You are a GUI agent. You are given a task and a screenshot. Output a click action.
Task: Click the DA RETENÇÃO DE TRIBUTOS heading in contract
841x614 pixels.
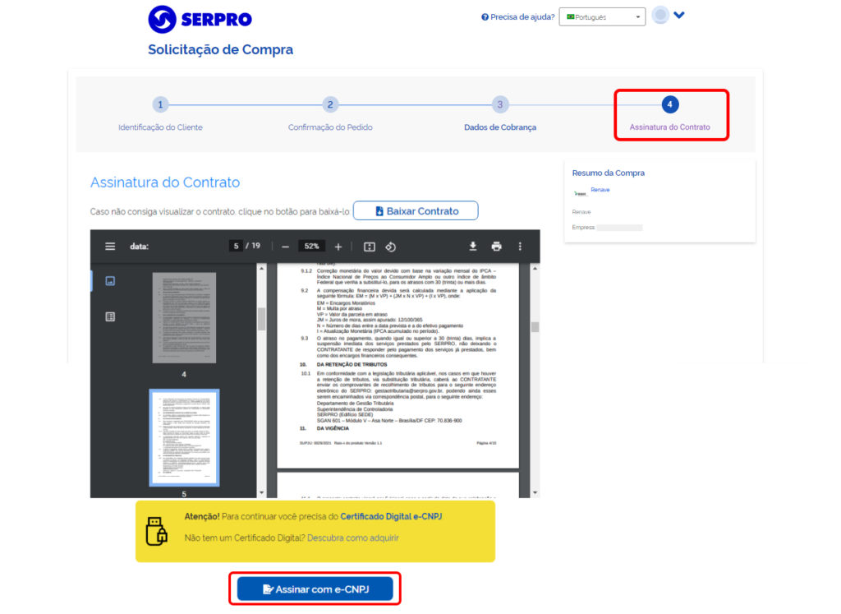point(352,364)
